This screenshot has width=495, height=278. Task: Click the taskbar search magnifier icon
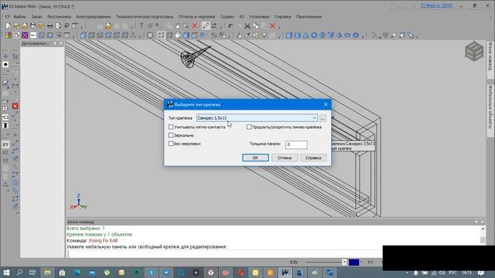tap(19, 273)
